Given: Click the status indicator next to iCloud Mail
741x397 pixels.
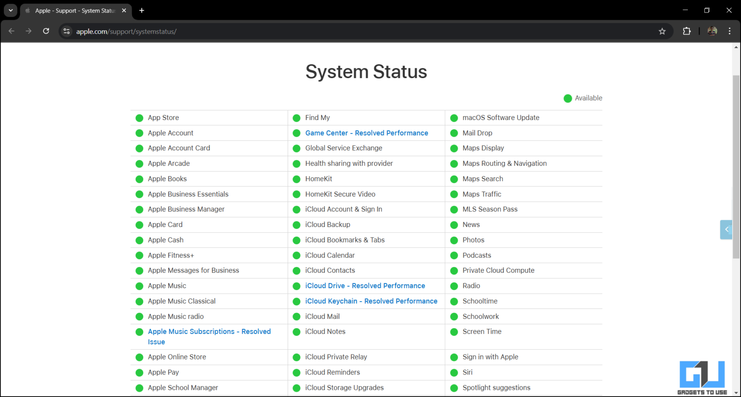Looking at the screenshot, I should pyautogui.click(x=296, y=316).
